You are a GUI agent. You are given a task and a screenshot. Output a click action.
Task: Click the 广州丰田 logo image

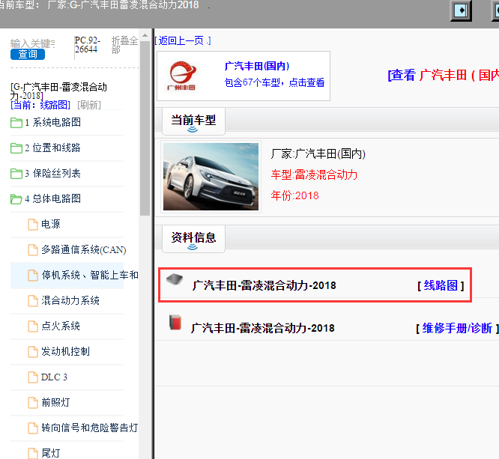click(182, 76)
